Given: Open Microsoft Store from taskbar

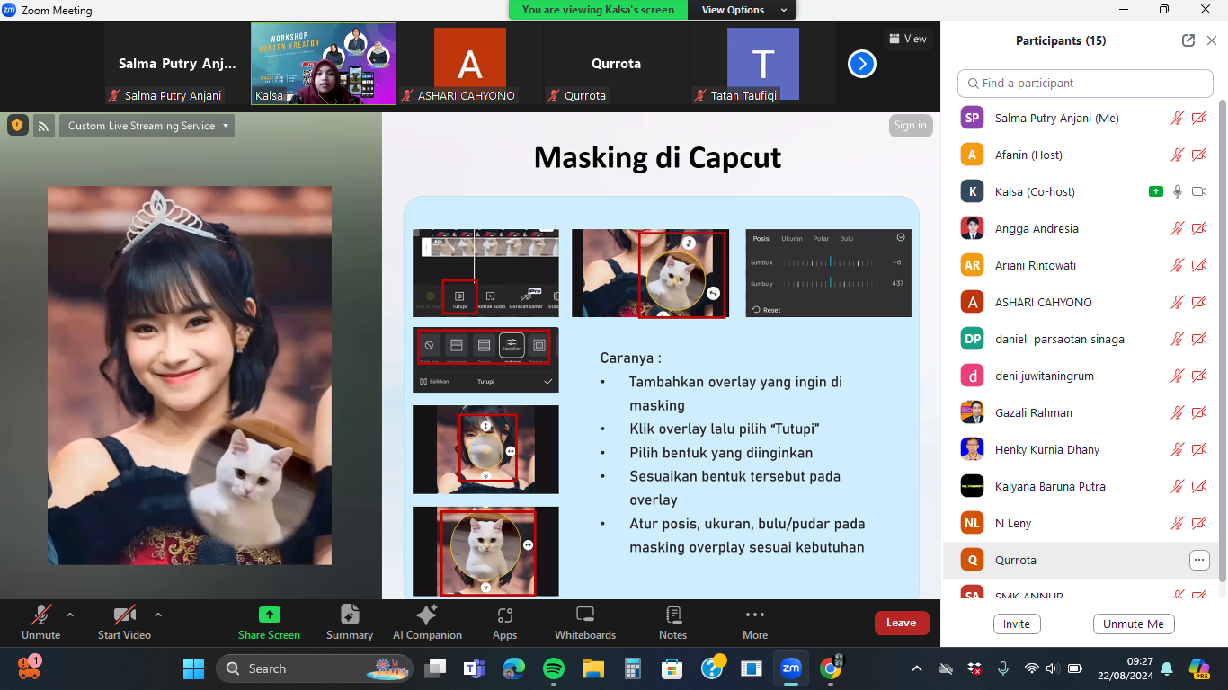Looking at the screenshot, I should pos(672,668).
